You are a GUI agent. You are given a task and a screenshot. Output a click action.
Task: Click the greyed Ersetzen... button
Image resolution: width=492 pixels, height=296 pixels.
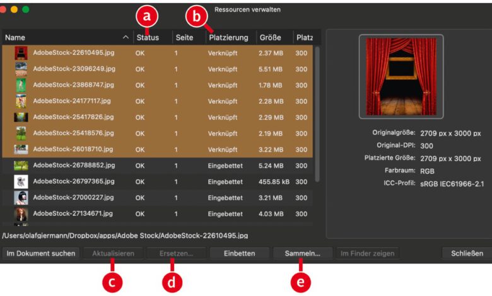pyautogui.click(x=177, y=253)
